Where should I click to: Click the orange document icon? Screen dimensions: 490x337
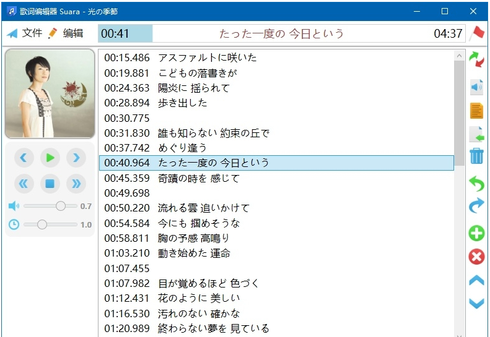coord(476,111)
